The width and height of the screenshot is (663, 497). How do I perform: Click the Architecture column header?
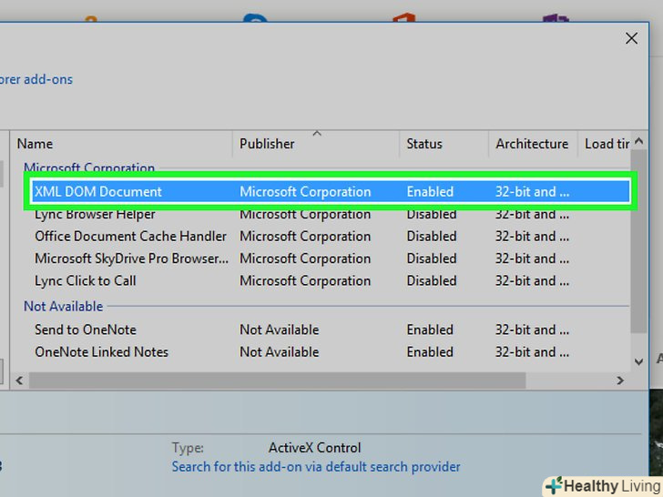click(x=531, y=144)
